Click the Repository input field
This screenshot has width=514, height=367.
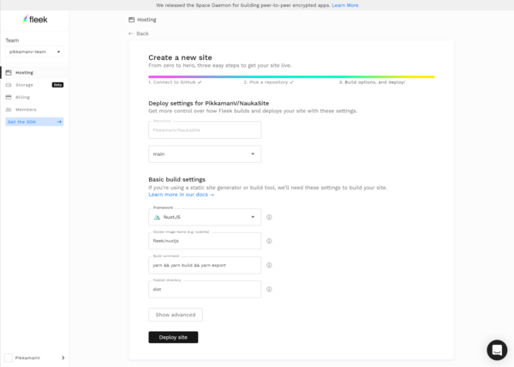(x=205, y=129)
